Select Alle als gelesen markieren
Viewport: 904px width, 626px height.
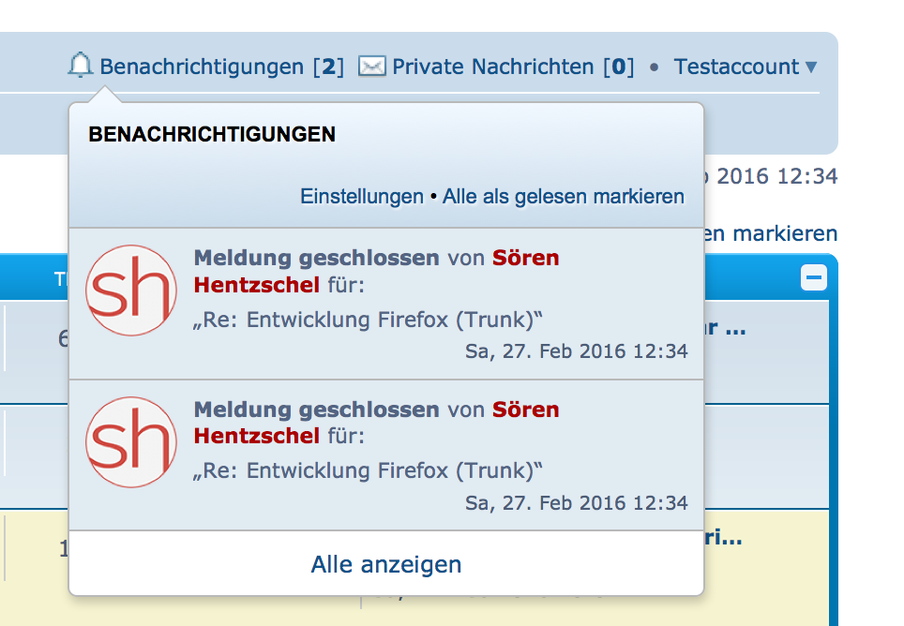564,197
